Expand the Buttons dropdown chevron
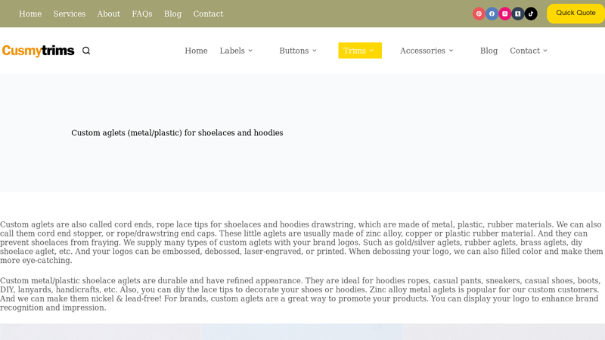605x340 pixels. (x=315, y=51)
